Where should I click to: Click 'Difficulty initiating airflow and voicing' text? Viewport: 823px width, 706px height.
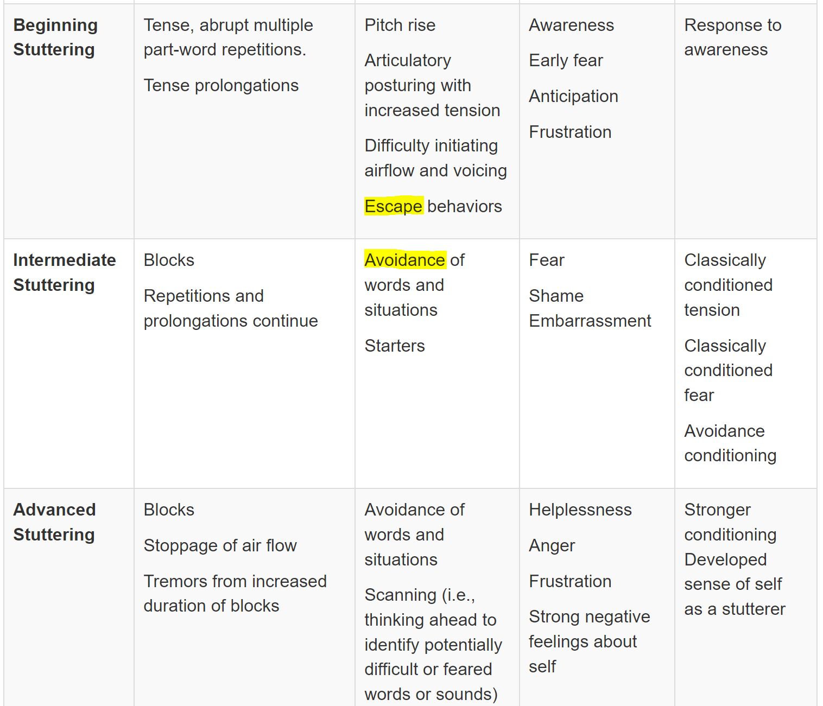point(435,158)
